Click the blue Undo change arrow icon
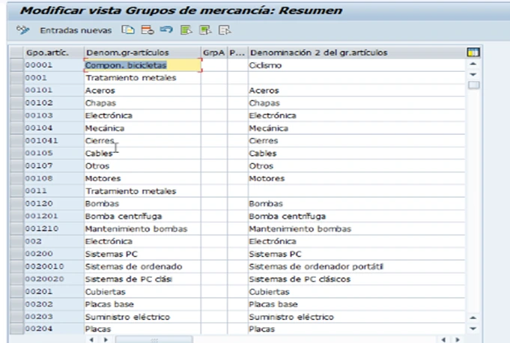Screen dimensions: 510x343 (x=166, y=30)
